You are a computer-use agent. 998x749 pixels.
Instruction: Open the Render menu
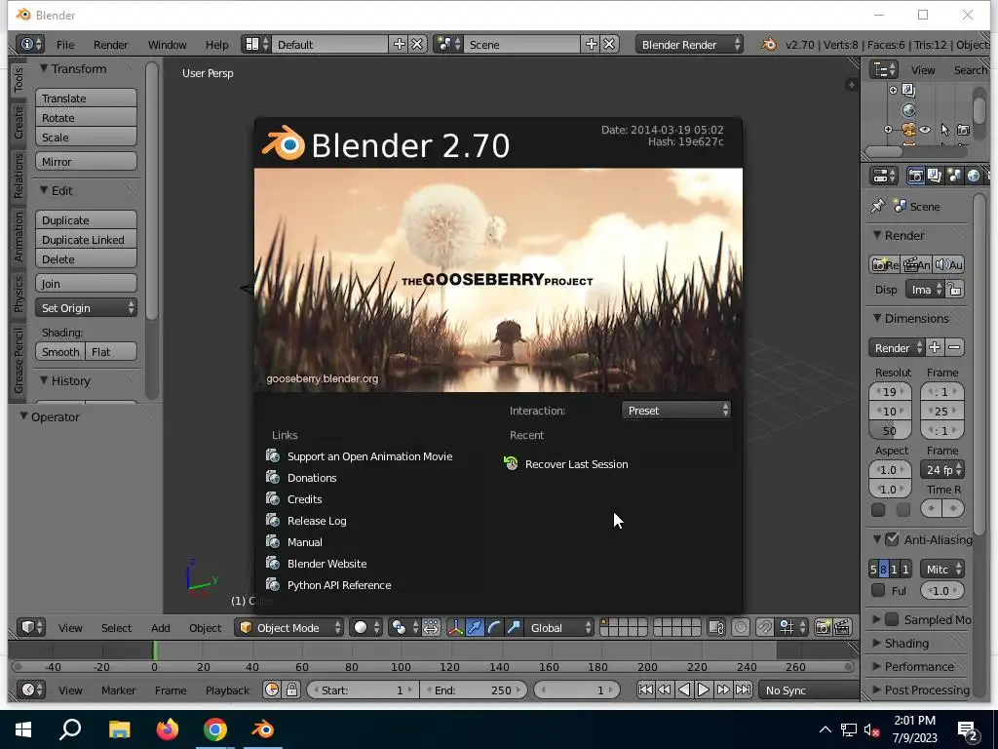pos(111,45)
